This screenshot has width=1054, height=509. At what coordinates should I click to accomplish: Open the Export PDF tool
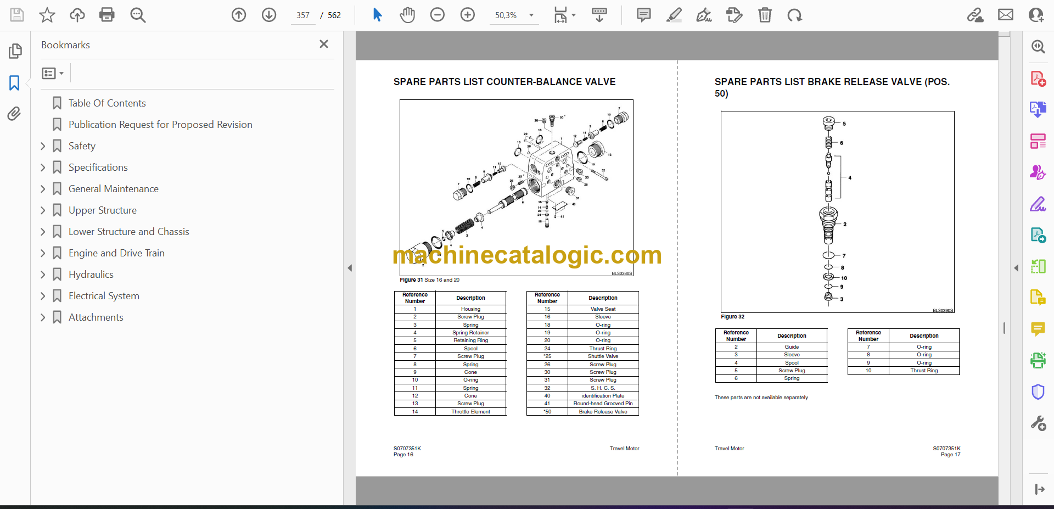(1038, 109)
